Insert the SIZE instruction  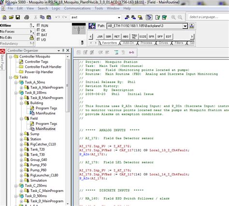pos(143,37)
